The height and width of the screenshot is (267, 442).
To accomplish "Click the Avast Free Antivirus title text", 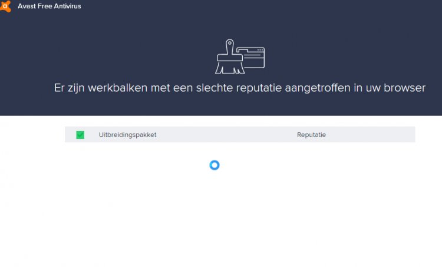I will click(50, 6).
